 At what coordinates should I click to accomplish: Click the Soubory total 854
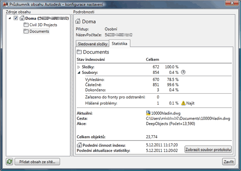[155, 73]
